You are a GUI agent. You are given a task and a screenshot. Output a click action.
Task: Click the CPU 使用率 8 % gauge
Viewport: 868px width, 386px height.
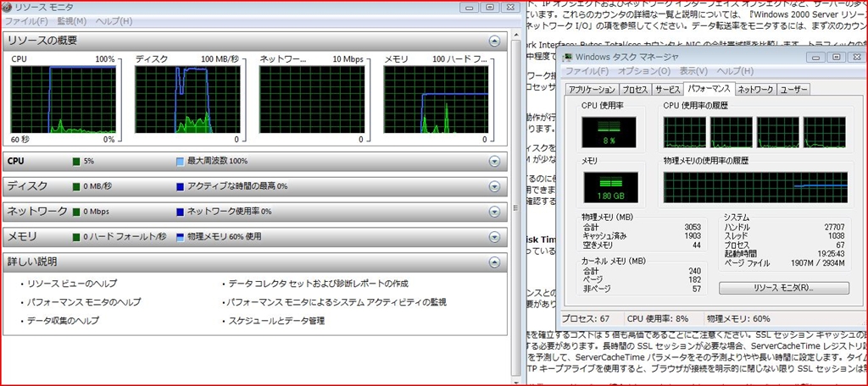(609, 132)
